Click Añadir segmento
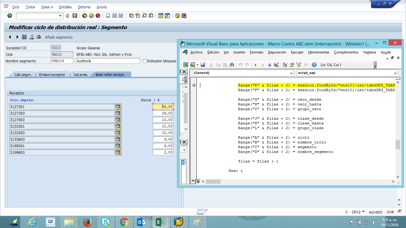406x228 pixels. [x=58, y=37]
